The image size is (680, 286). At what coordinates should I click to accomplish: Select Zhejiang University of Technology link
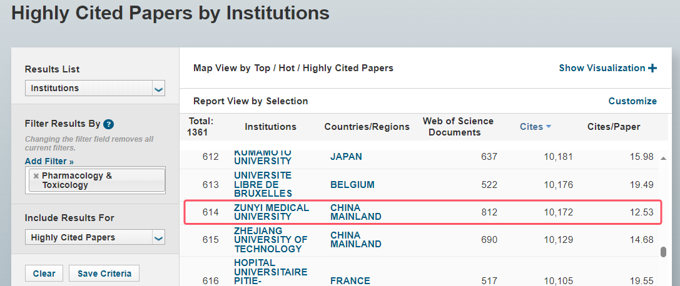[271, 240]
